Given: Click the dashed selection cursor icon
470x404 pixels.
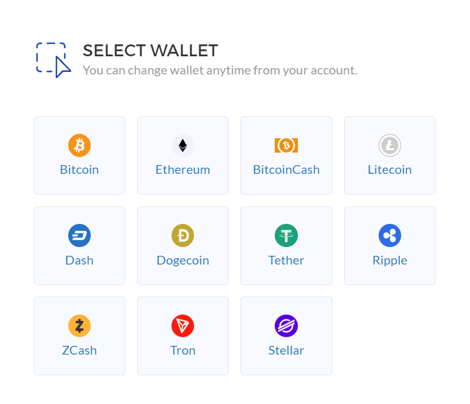Looking at the screenshot, I should [x=54, y=60].
